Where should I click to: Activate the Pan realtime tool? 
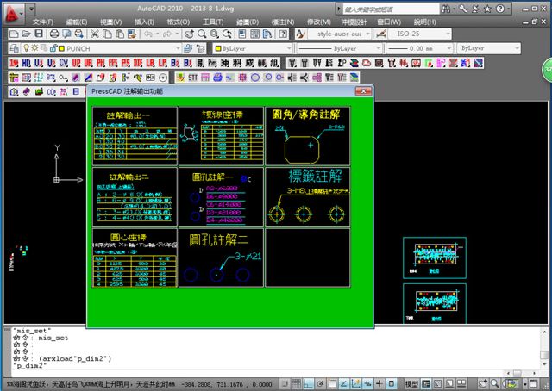coord(190,34)
